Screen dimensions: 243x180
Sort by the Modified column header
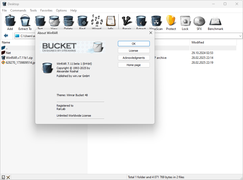click(198, 42)
